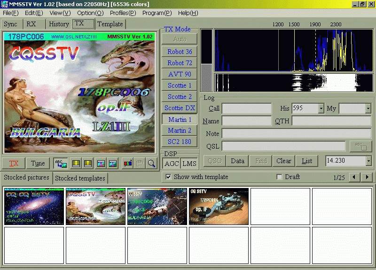Screen dimensions: 376x270
Task: Go to next stocked pictures page
Action: pos(368,177)
